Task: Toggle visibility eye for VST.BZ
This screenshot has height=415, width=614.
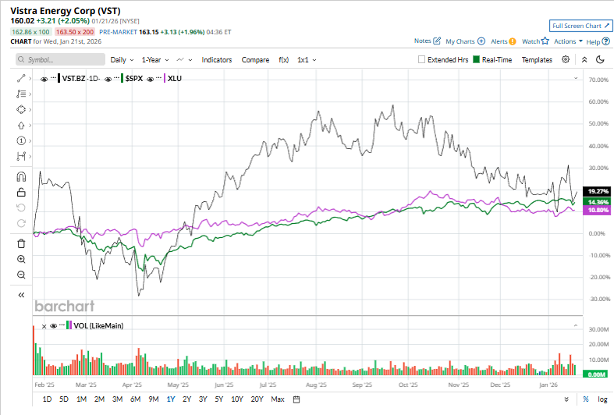Action: [x=44, y=79]
